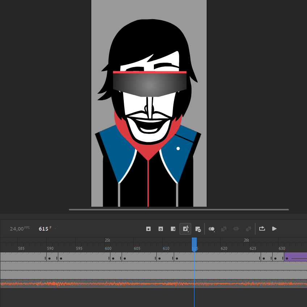The width and height of the screenshot is (307, 307).
Task: Click the 24,00 FPS frame rate value
Action: [x=17, y=229]
